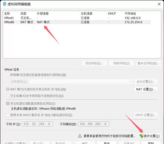Viewport: 164px width, 144px height.
Task: Click the 添加网络 button
Action: click(x=94, y=63)
